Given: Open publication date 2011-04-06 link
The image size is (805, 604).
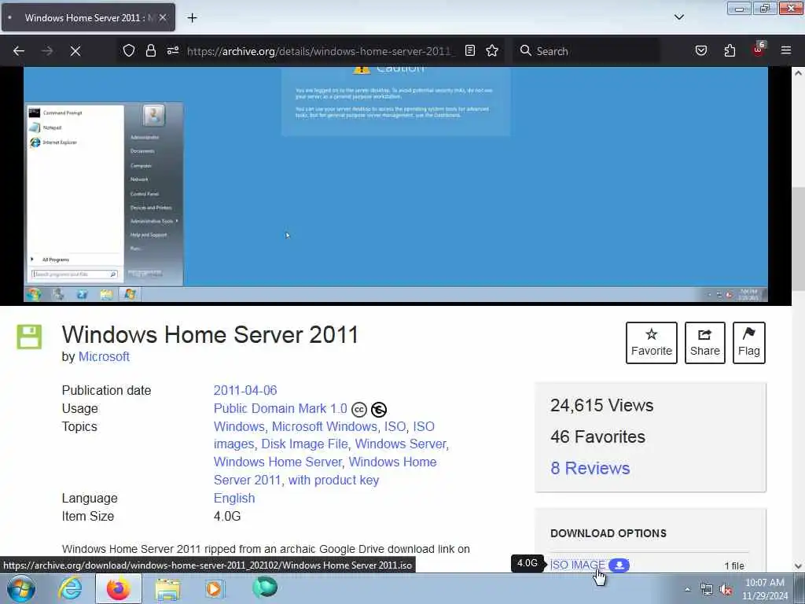Looking at the screenshot, I should (x=245, y=390).
